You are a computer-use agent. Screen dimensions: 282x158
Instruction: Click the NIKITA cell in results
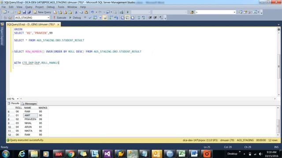(30, 131)
